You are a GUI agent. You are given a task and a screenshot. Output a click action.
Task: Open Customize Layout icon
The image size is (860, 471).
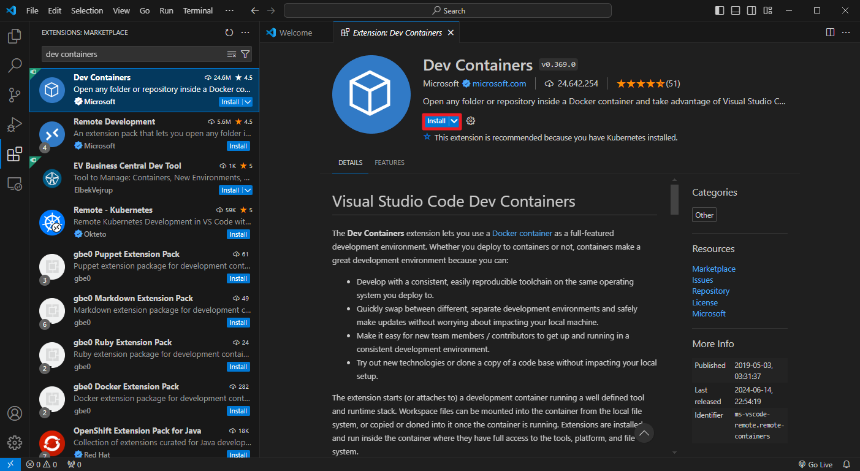[x=767, y=10]
